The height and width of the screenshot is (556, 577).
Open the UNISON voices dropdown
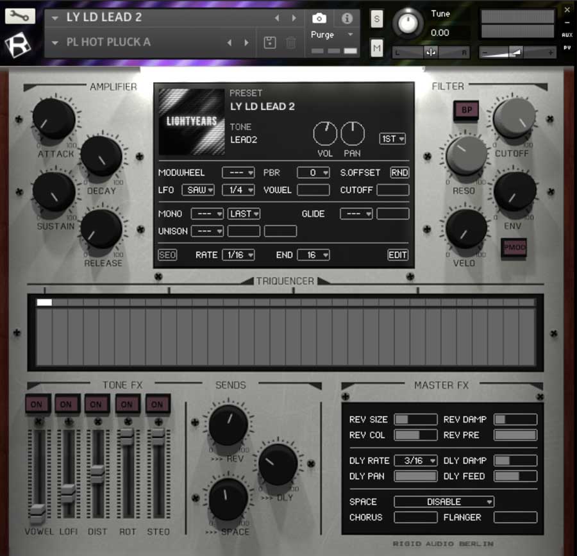(207, 231)
